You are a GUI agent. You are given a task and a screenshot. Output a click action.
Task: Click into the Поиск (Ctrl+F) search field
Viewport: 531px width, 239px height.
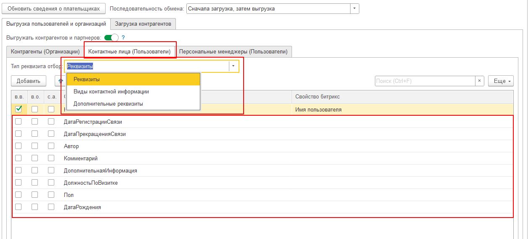(x=425, y=81)
